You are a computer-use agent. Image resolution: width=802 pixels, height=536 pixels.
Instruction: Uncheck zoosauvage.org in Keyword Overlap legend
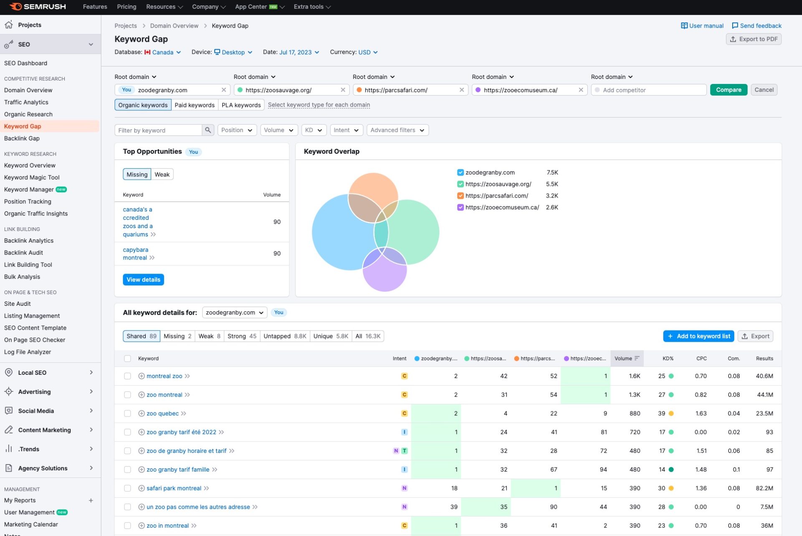[x=460, y=184]
